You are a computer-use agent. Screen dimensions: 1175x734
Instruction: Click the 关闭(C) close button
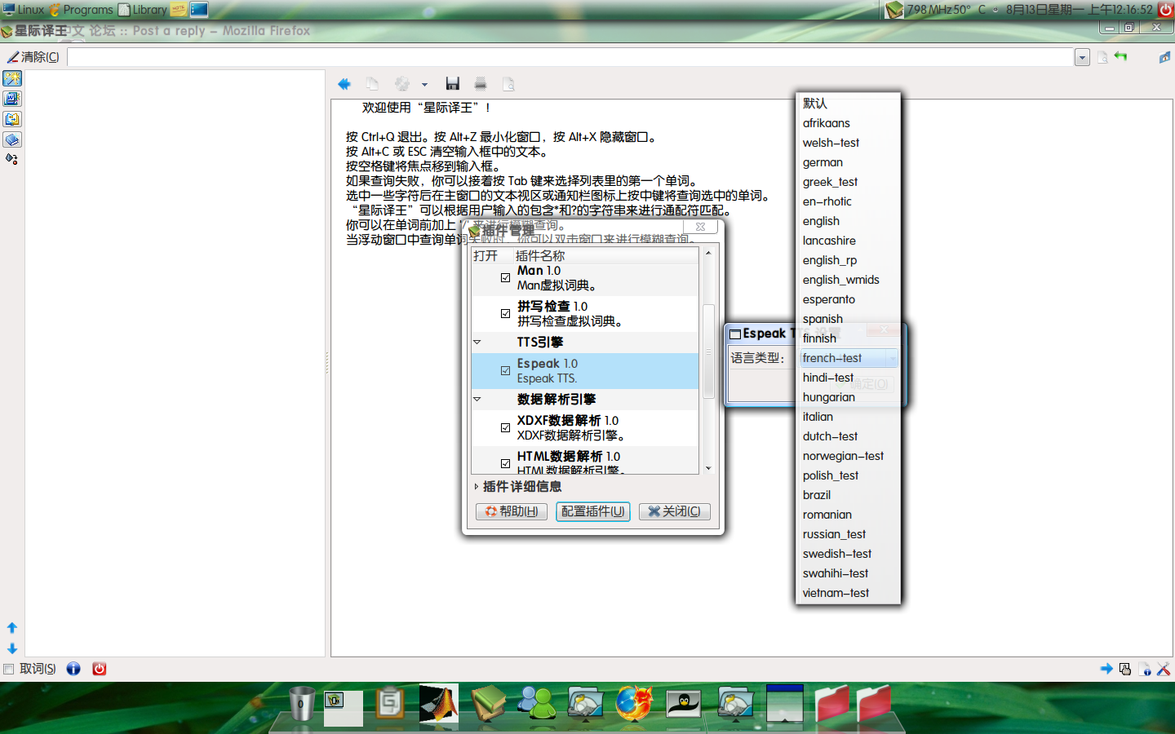point(675,511)
